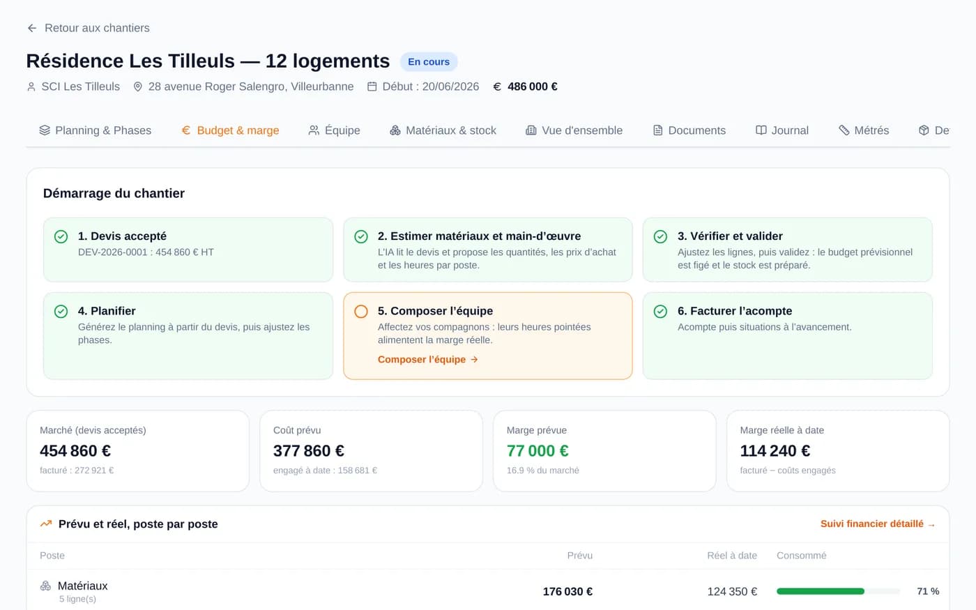The height and width of the screenshot is (610, 976).
Task: Click the client person icon near SCI Les Tilleuls
Action: pos(31,87)
